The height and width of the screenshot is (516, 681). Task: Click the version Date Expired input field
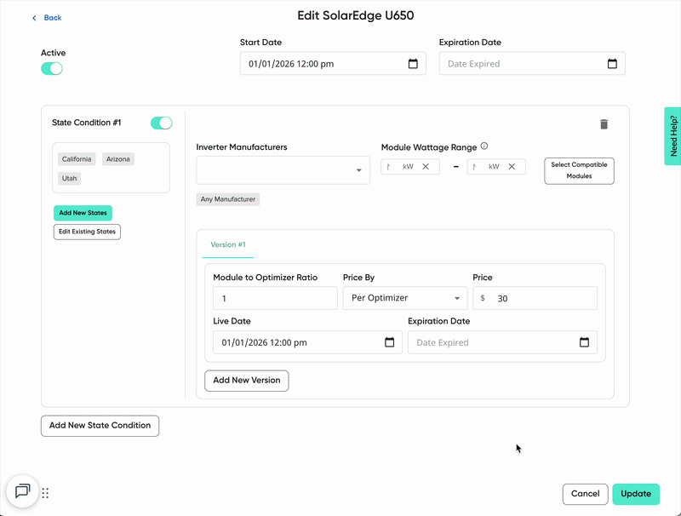pos(502,342)
